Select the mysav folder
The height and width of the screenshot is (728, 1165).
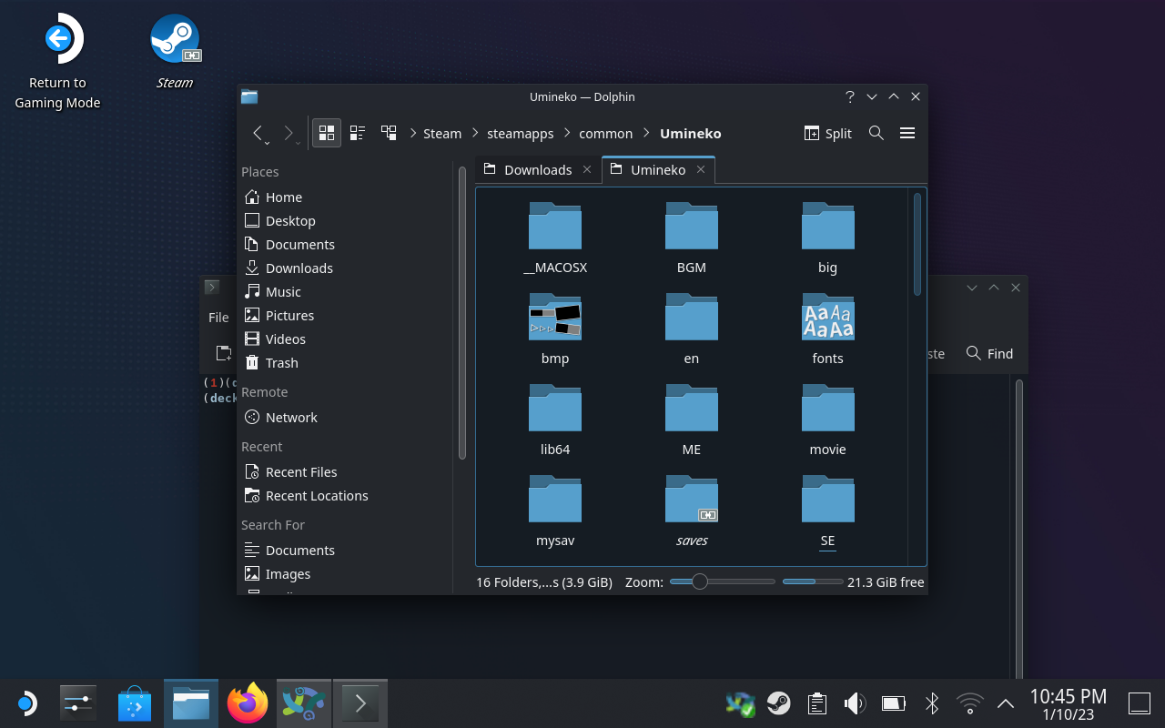pyautogui.click(x=555, y=511)
